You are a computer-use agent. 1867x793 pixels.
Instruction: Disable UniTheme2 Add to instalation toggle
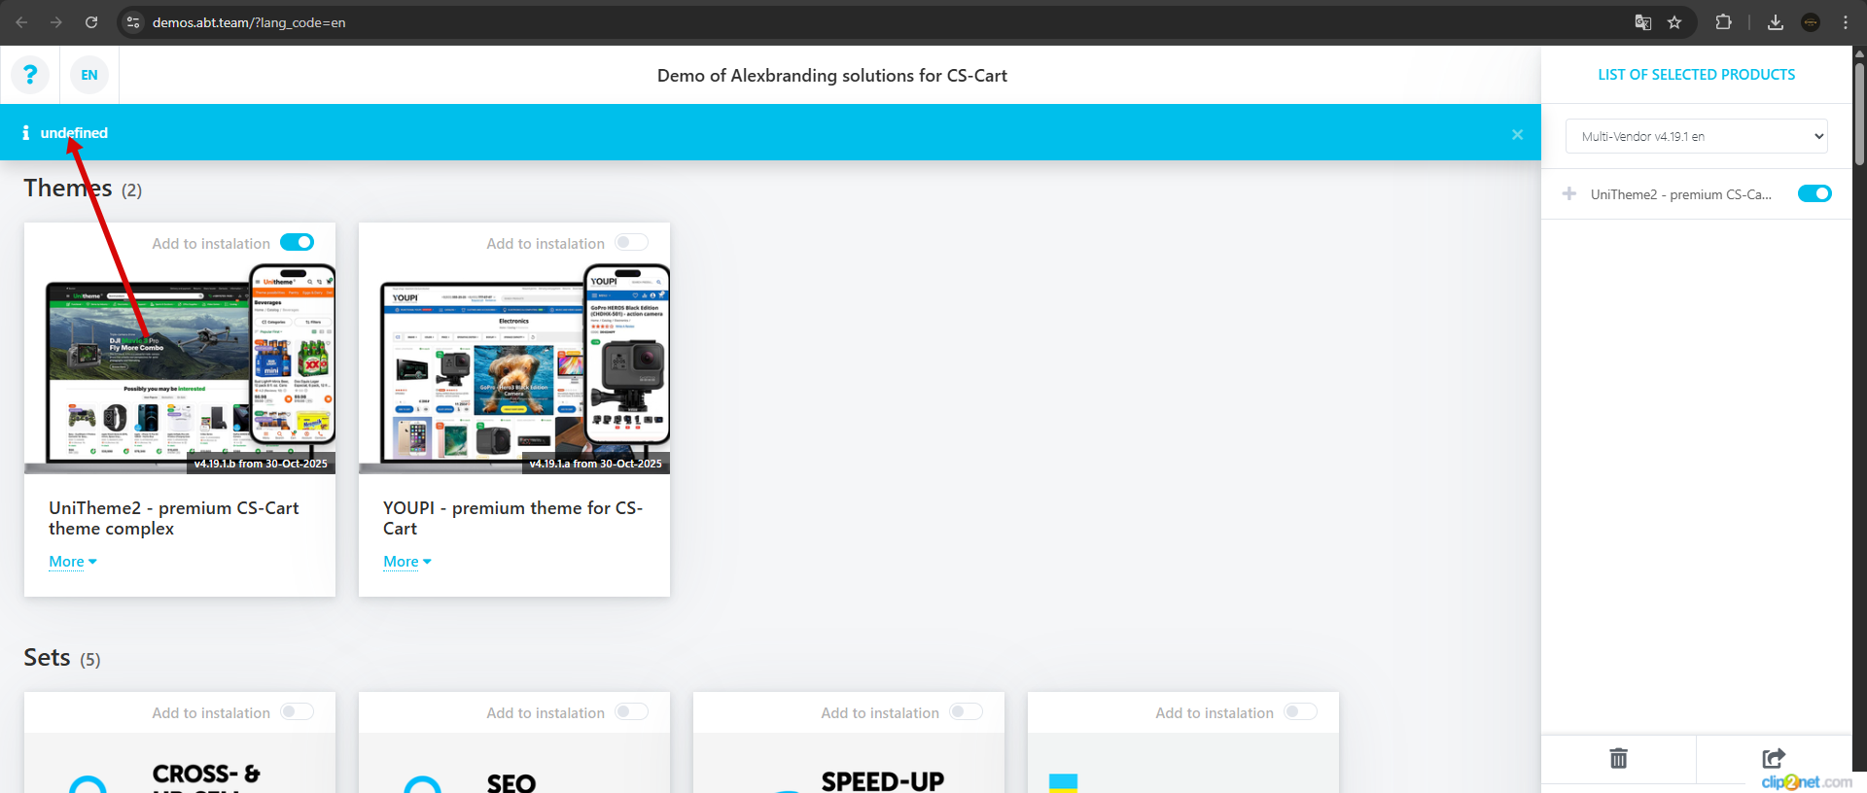pyautogui.click(x=297, y=242)
